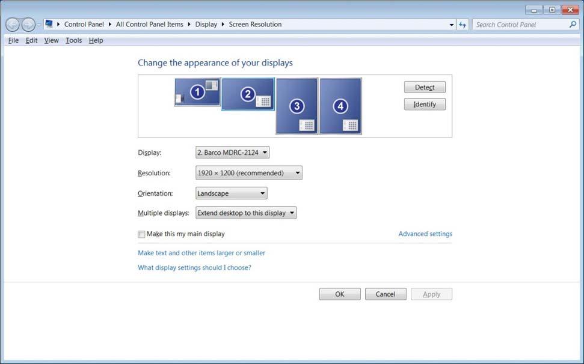Refresh the address bar location
Image resolution: width=584 pixels, height=364 pixels.
463,25
